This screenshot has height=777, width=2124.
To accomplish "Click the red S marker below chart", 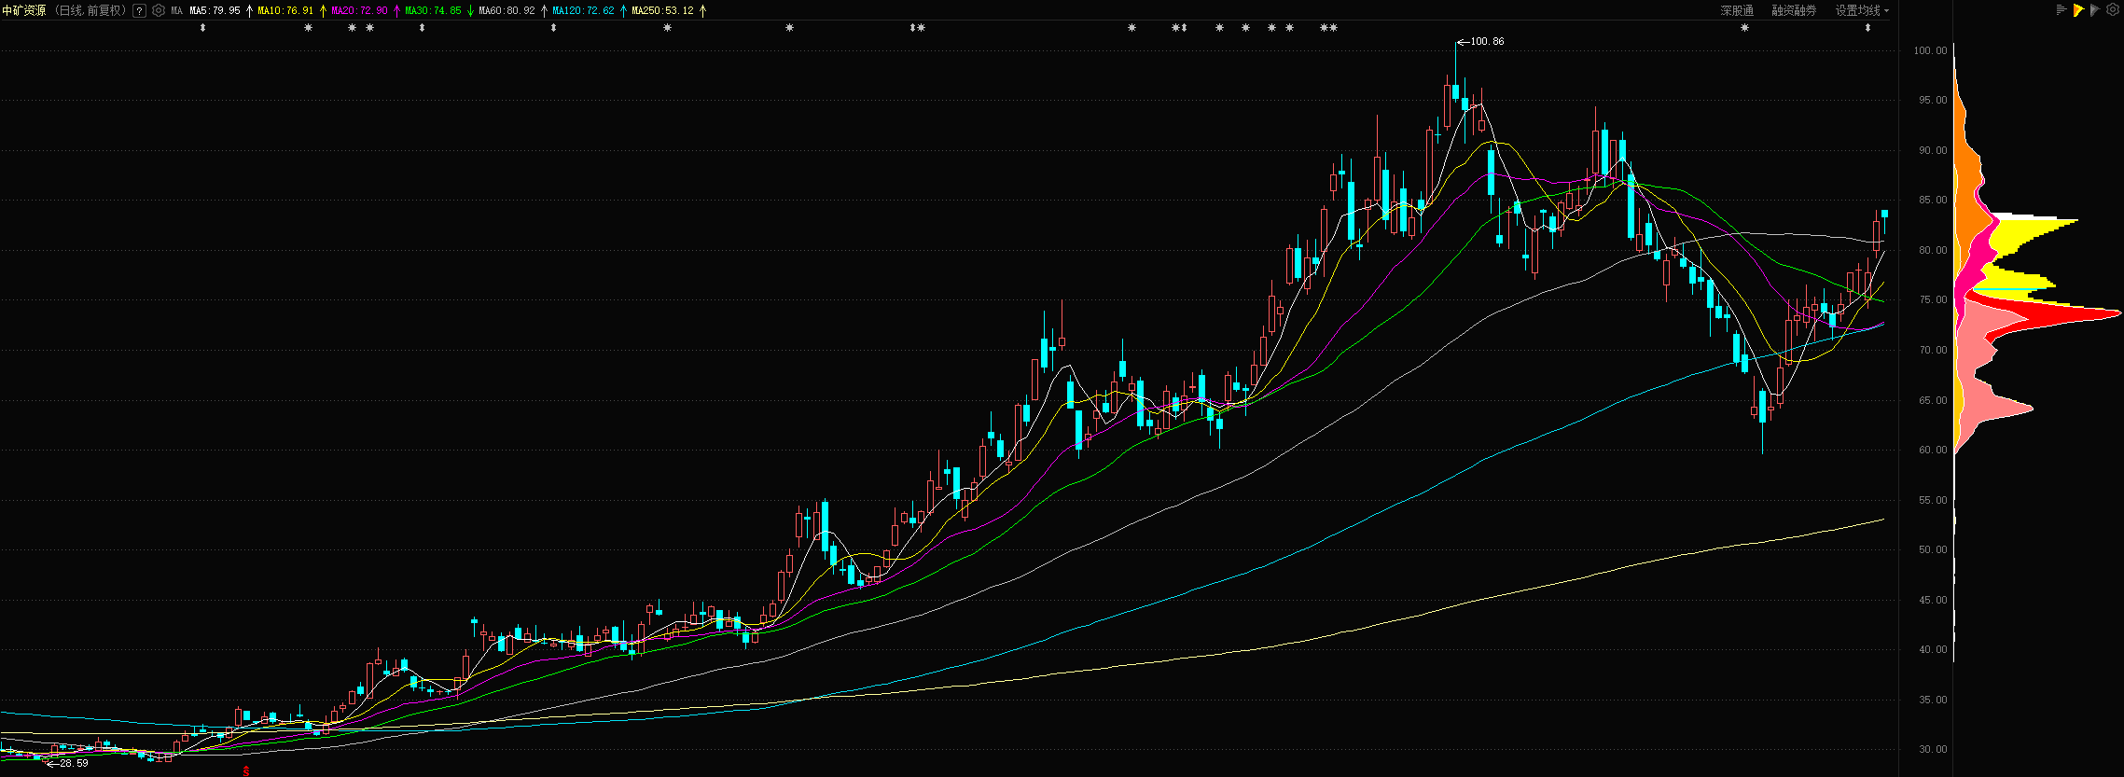I will [x=246, y=770].
